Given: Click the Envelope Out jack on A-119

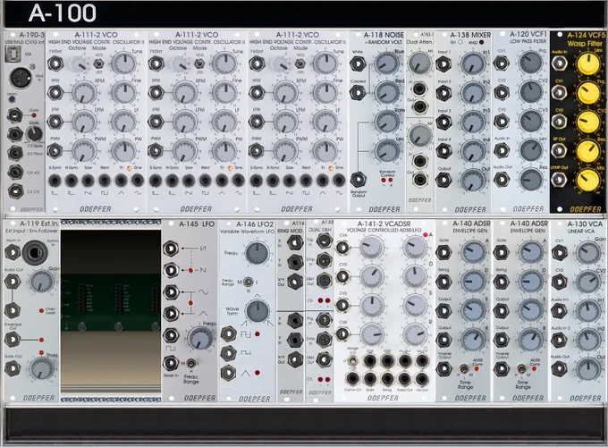Looking at the screenshot, I should click(12, 339).
